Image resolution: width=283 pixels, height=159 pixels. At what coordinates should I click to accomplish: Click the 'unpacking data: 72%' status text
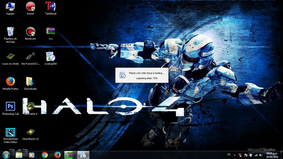coord(147,78)
